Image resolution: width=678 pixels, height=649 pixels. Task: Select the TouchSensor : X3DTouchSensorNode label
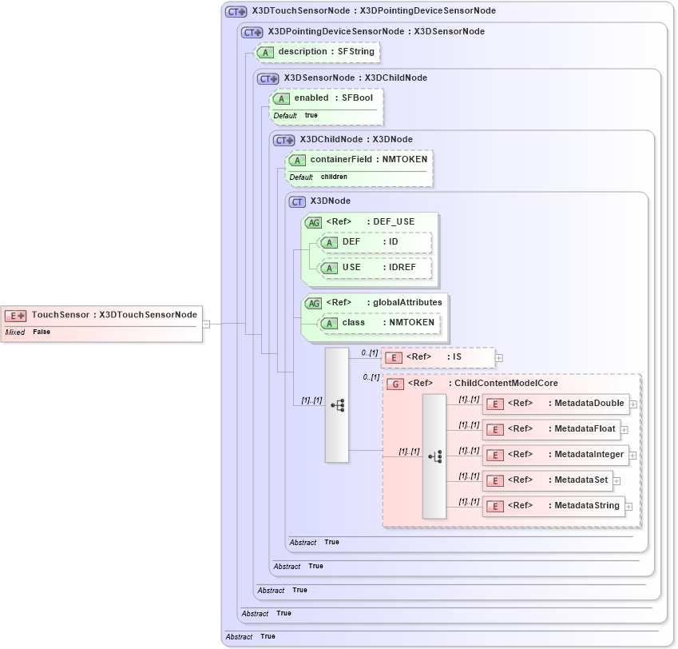114,315
